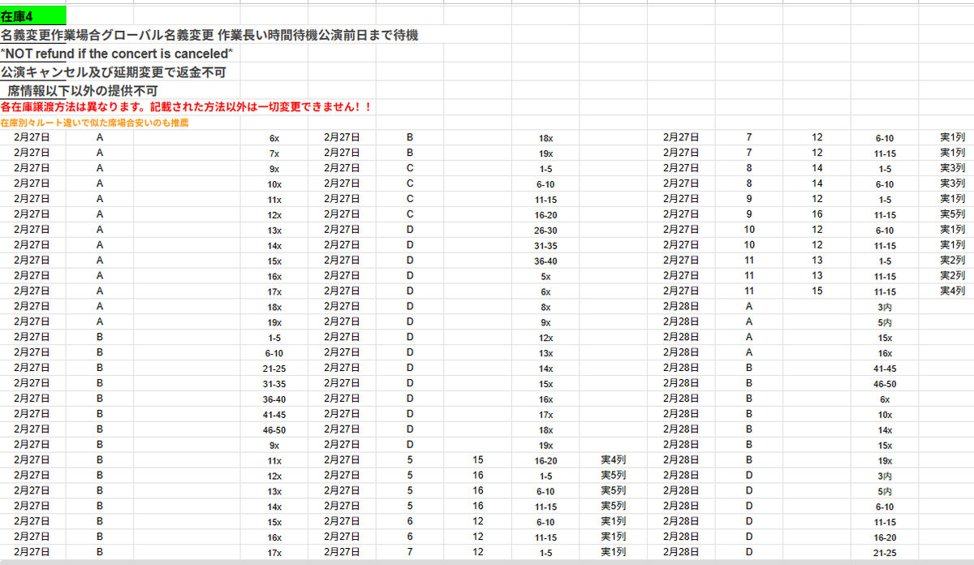Select "16-20" in the 2月27日 C row

[x=545, y=215]
